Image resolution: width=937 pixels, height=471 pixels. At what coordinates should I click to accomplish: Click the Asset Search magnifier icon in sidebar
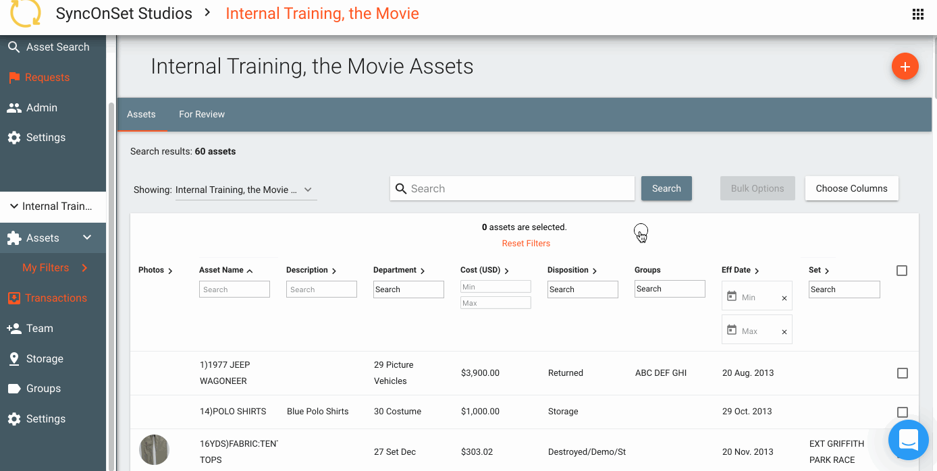(x=14, y=47)
